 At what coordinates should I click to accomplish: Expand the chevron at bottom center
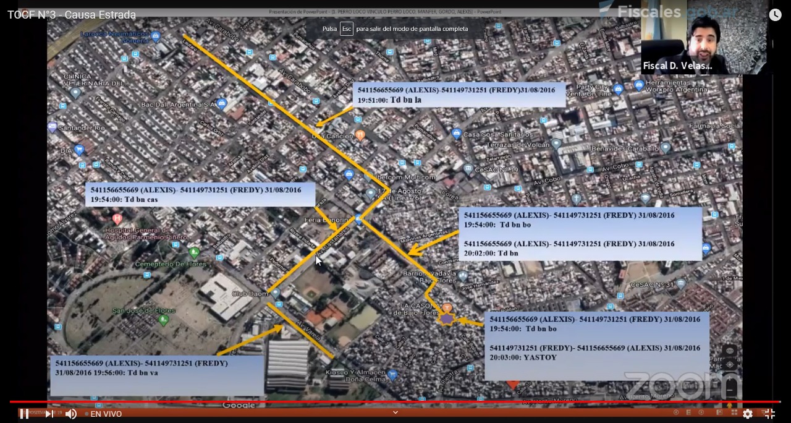tap(395, 412)
